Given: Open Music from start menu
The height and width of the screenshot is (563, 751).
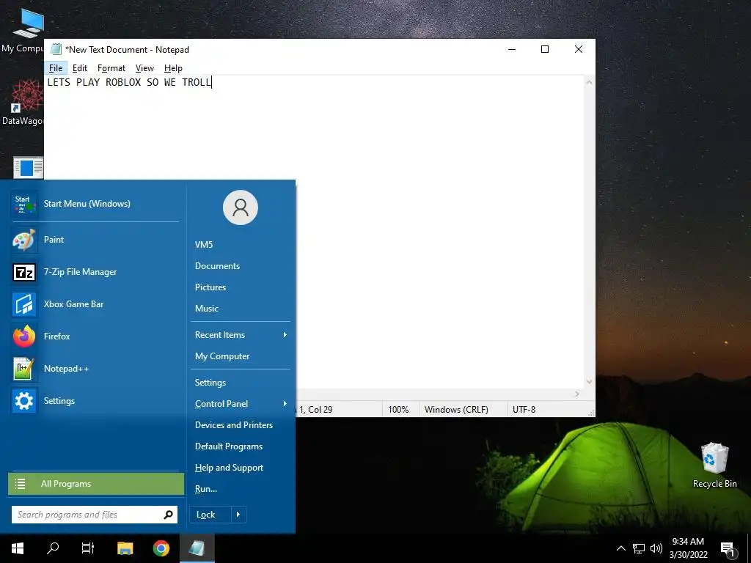Looking at the screenshot, I should pos(206,309).
